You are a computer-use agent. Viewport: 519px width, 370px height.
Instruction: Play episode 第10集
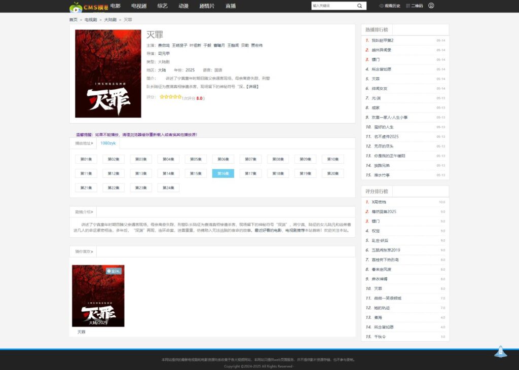pos(333,159)
